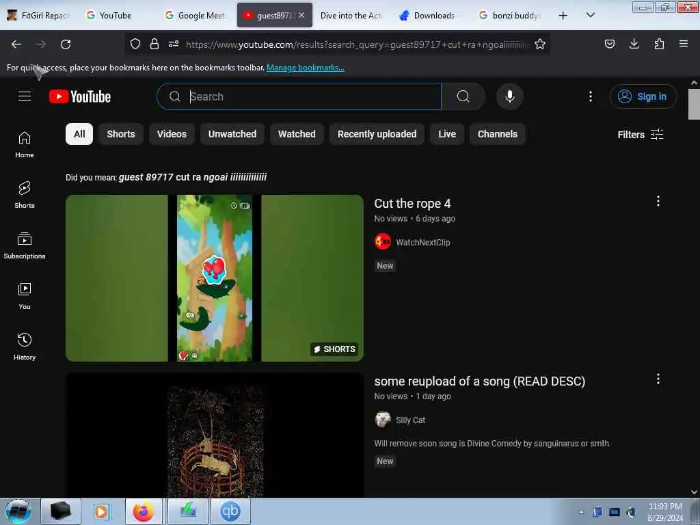Select the Watched filter chip
Screen dimensions: 700x525
[297, 134]
